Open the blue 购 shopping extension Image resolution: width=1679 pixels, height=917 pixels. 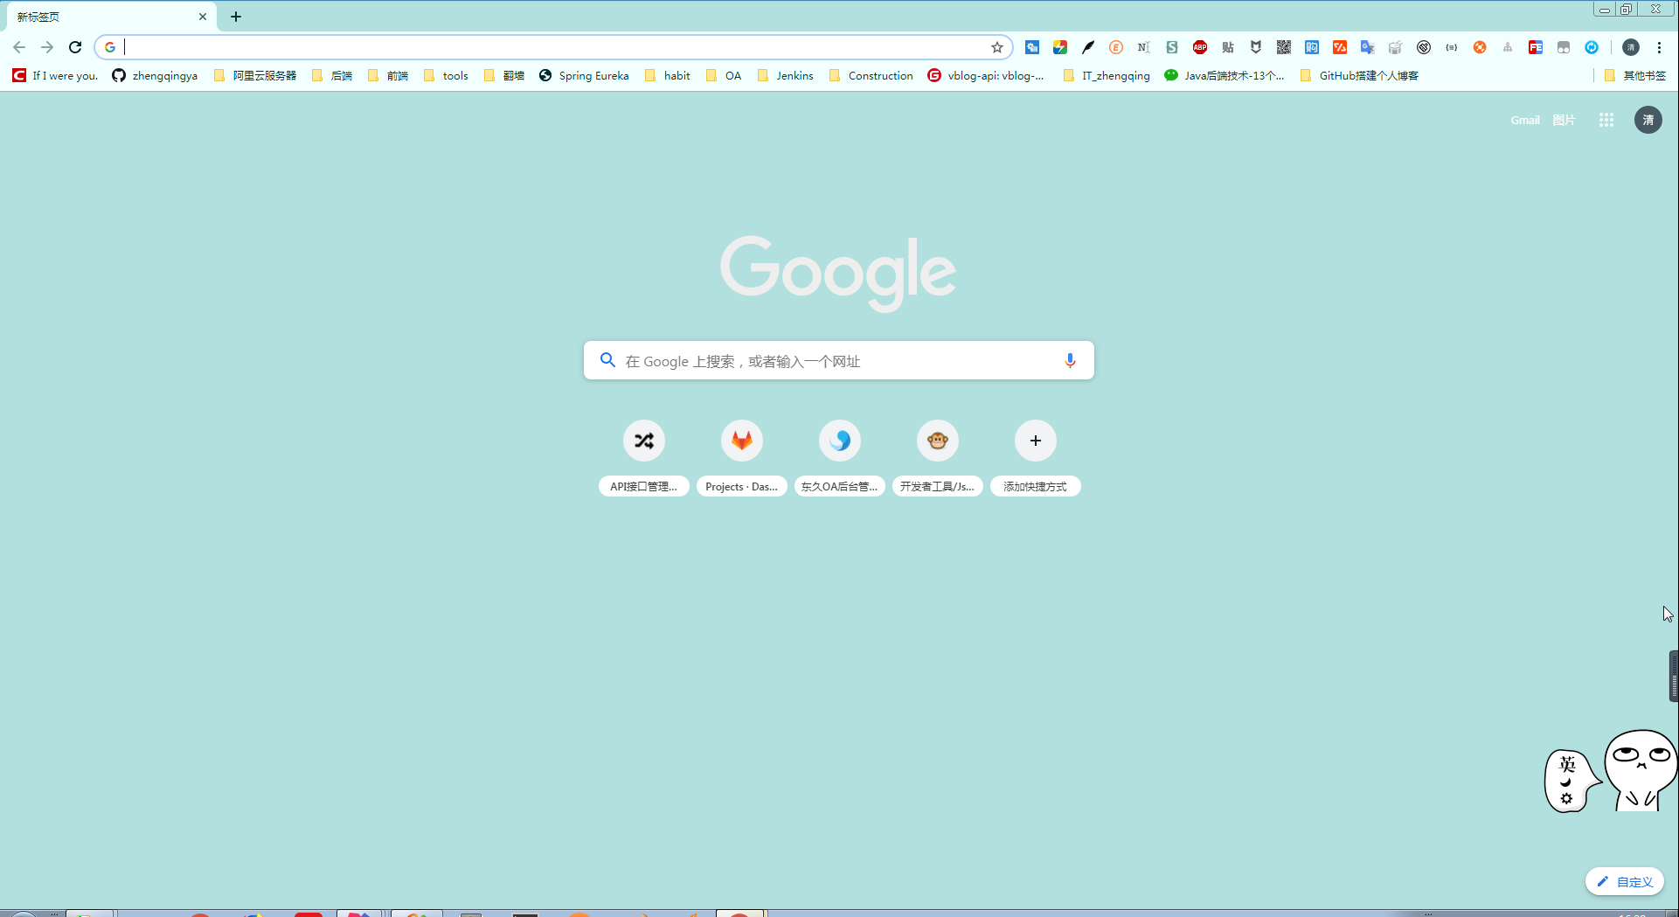1312,47
